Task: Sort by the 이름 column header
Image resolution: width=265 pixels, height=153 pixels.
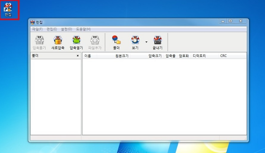Action: (x=89, y=56)
